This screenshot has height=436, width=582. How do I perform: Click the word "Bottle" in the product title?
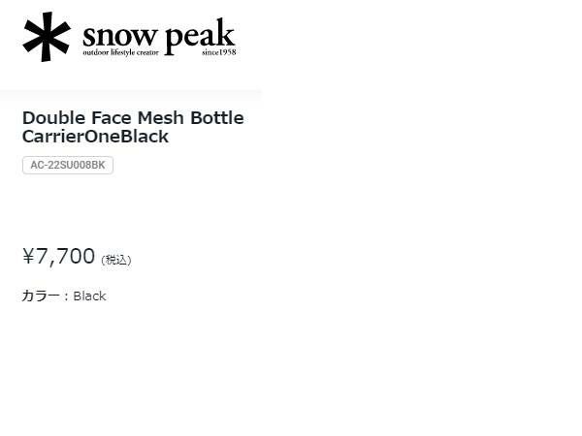point(217,118)
